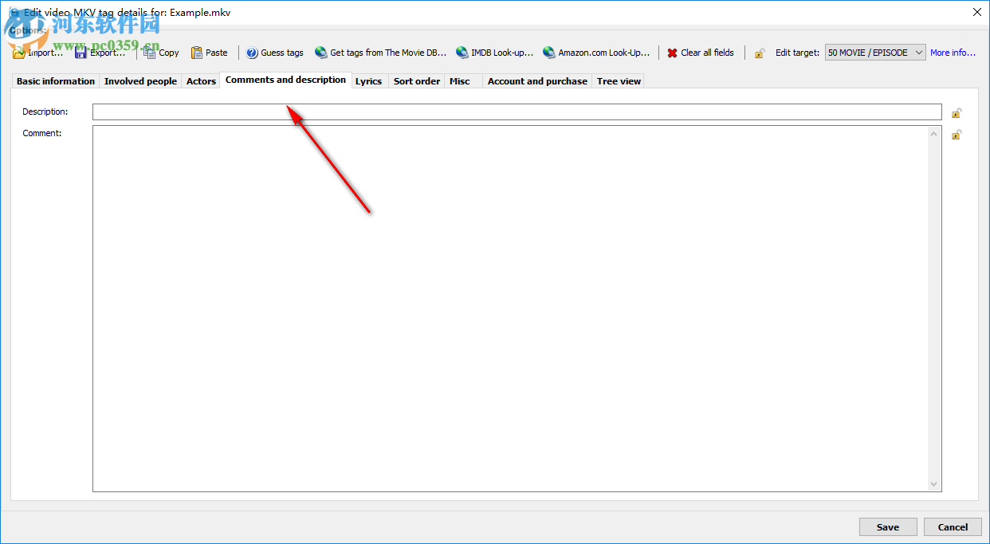Toggle the padlock next to Comment

coord(957,134)
